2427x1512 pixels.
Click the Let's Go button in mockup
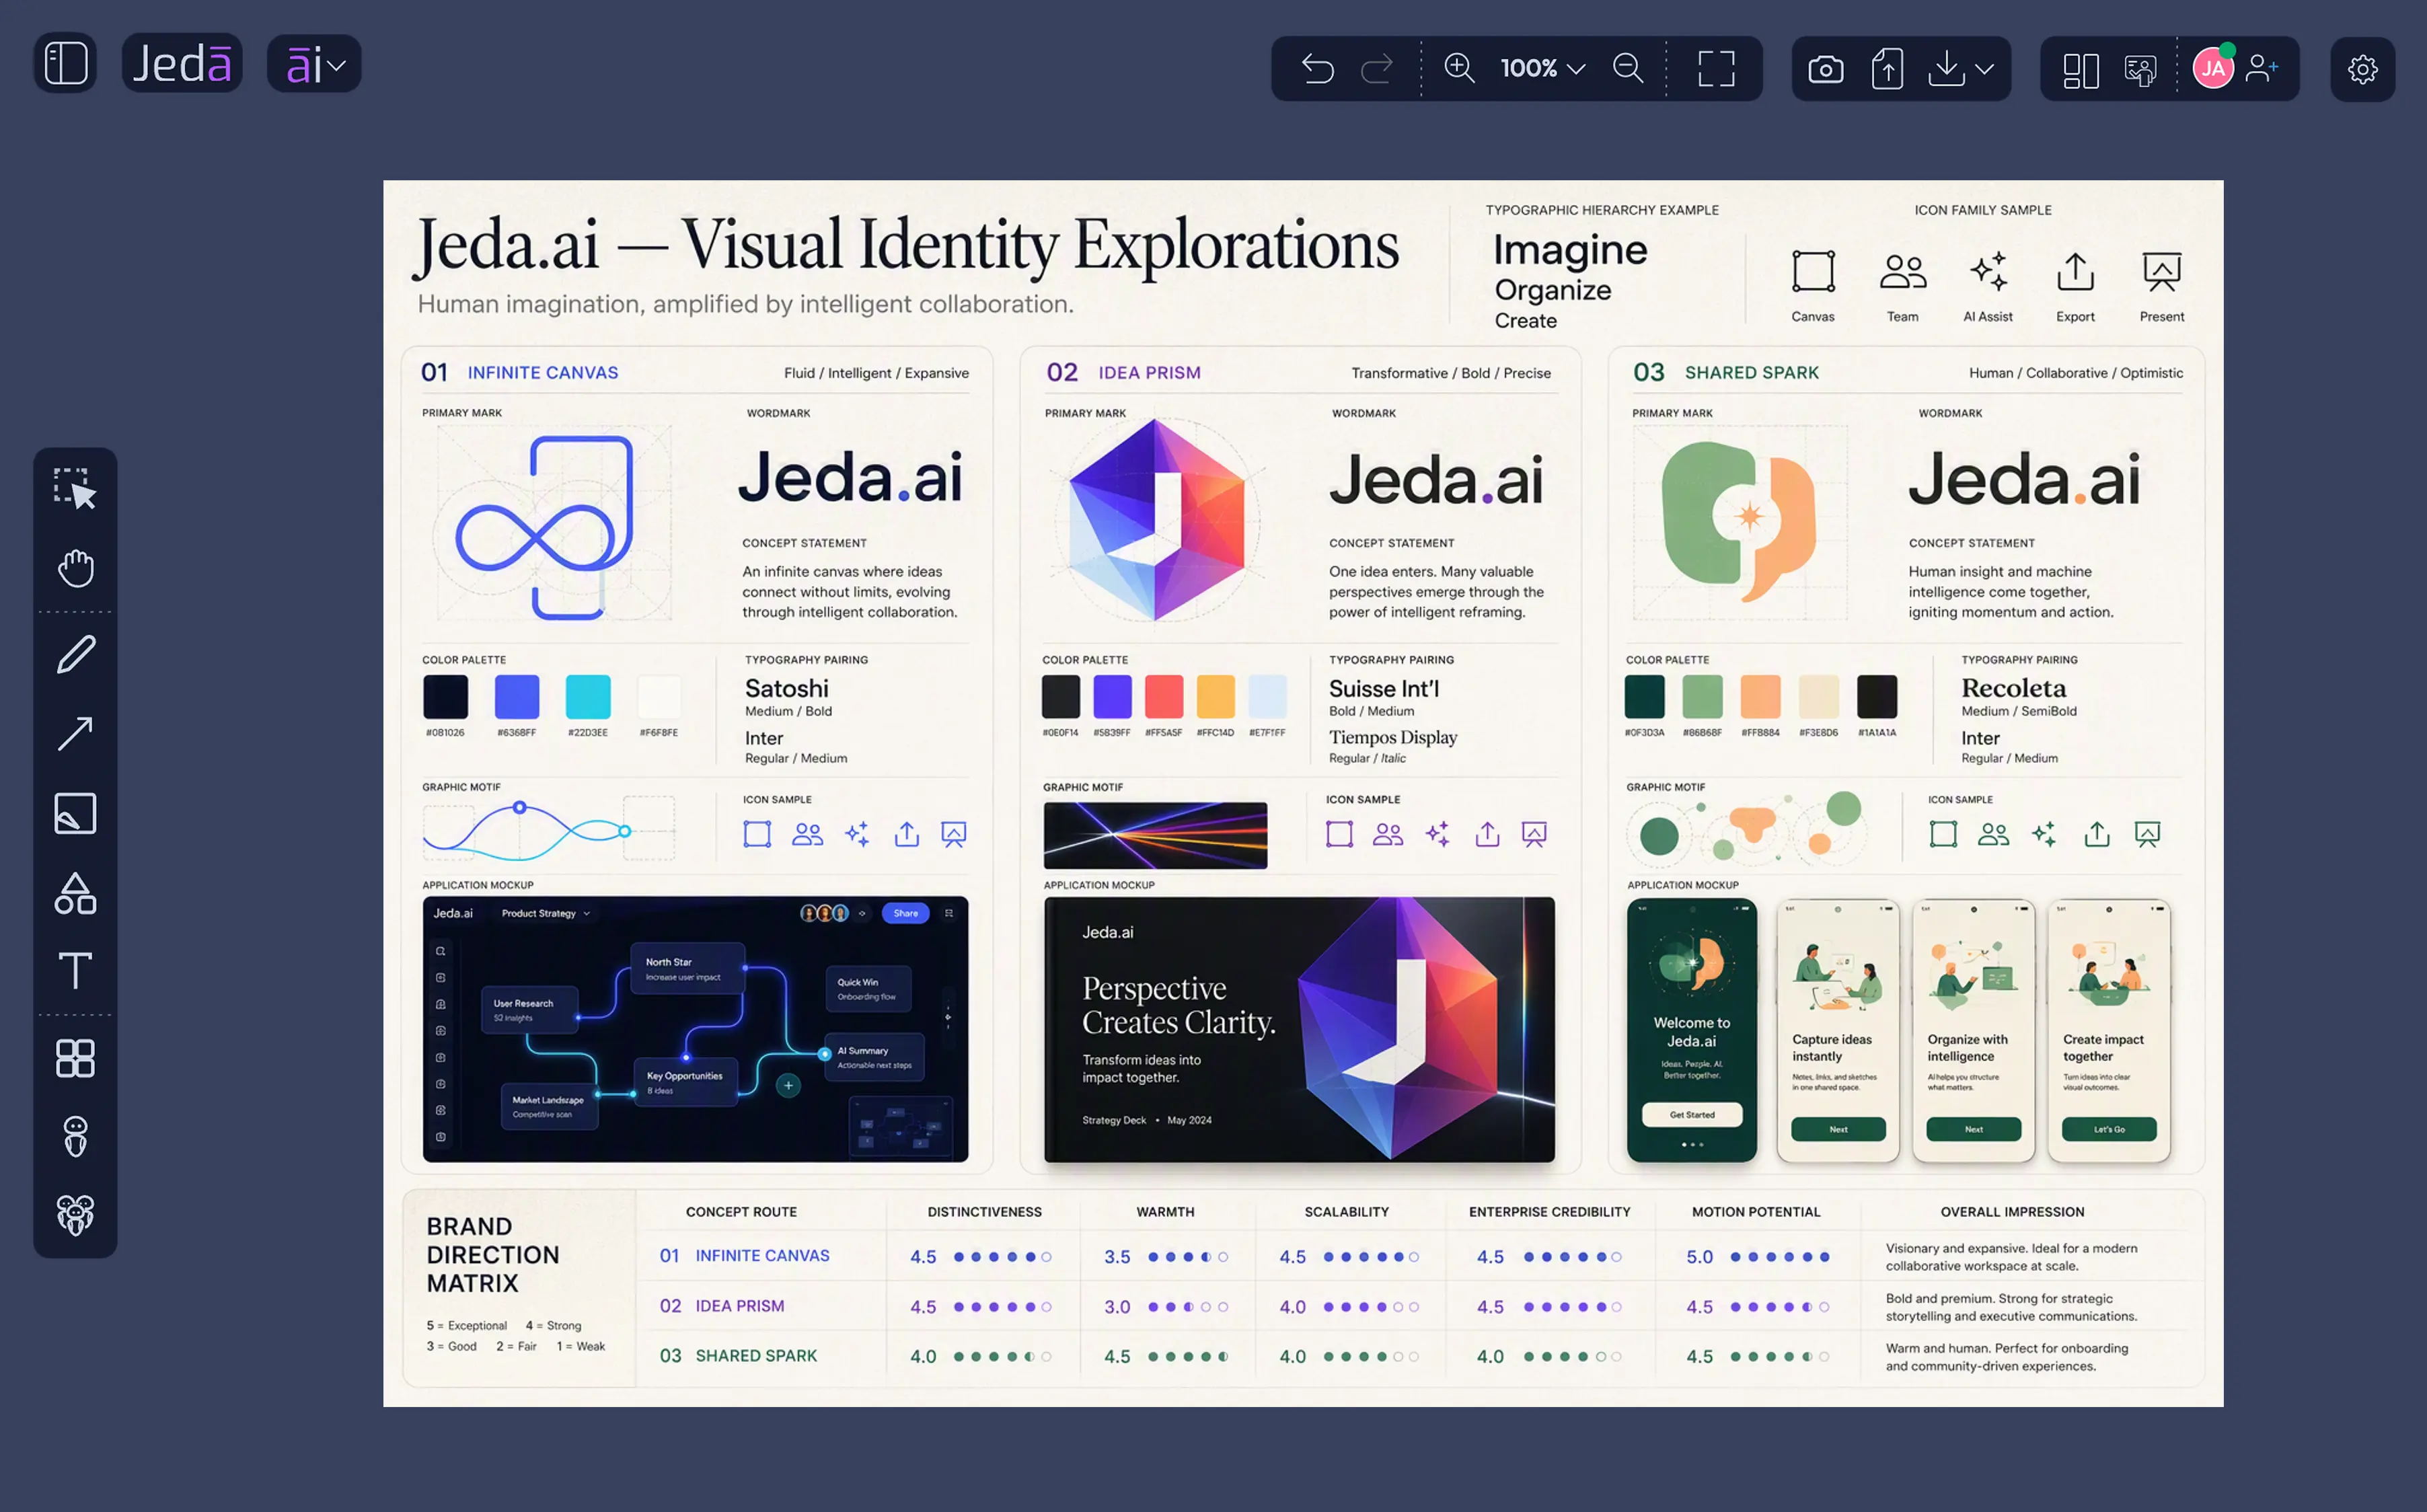click(2109, 1129)
